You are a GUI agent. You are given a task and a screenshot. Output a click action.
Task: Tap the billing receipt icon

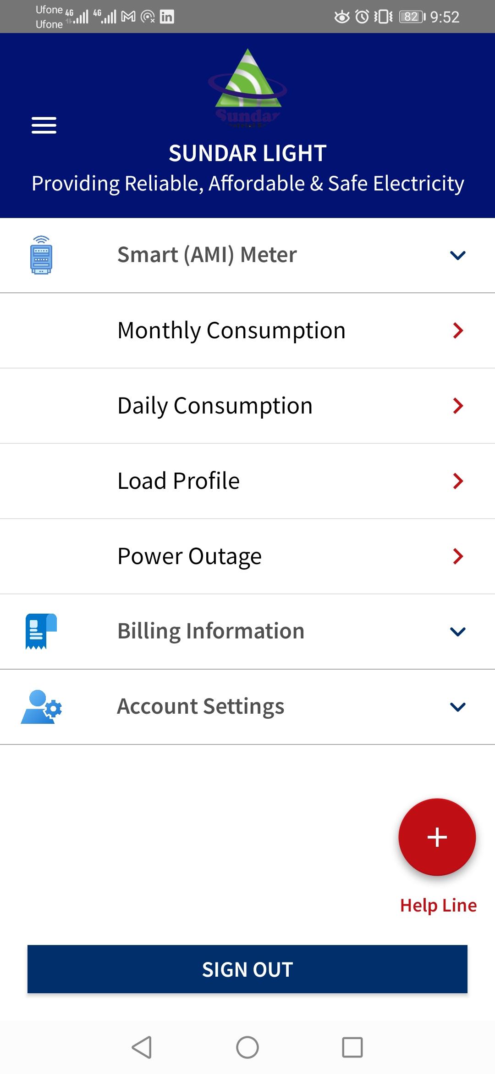(41, 631)
